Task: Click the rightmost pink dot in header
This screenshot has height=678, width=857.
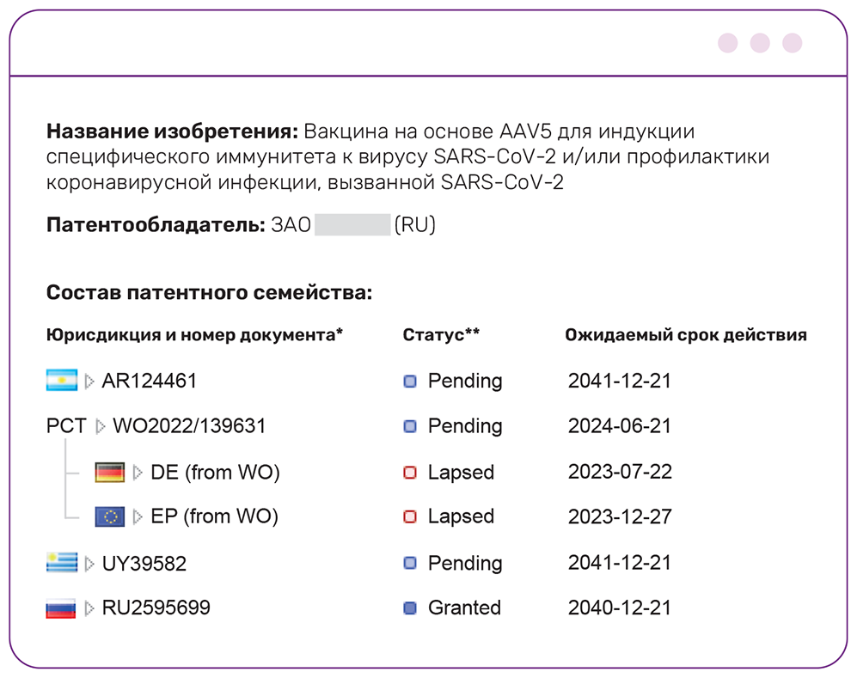Action: point(792,43)
